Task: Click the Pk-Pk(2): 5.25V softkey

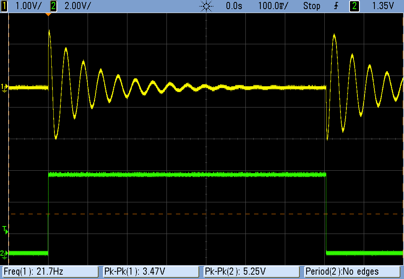Action: click(x=250, y=272)
